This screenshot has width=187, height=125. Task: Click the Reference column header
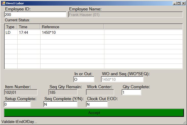pyautogui.click(x=72, y=27)
